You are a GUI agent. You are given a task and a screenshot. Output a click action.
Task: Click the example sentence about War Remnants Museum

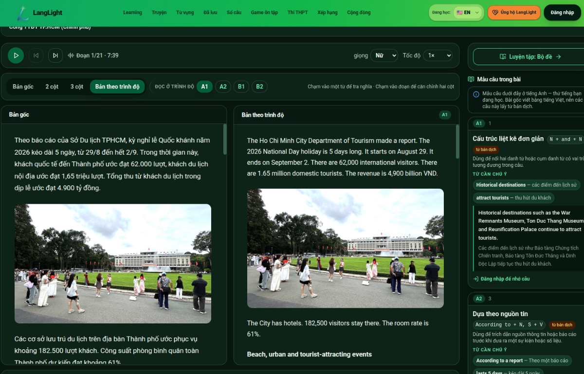(x=529, y=225)
